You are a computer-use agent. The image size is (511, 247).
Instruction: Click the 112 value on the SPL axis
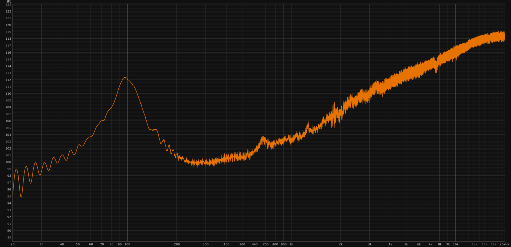8,80
